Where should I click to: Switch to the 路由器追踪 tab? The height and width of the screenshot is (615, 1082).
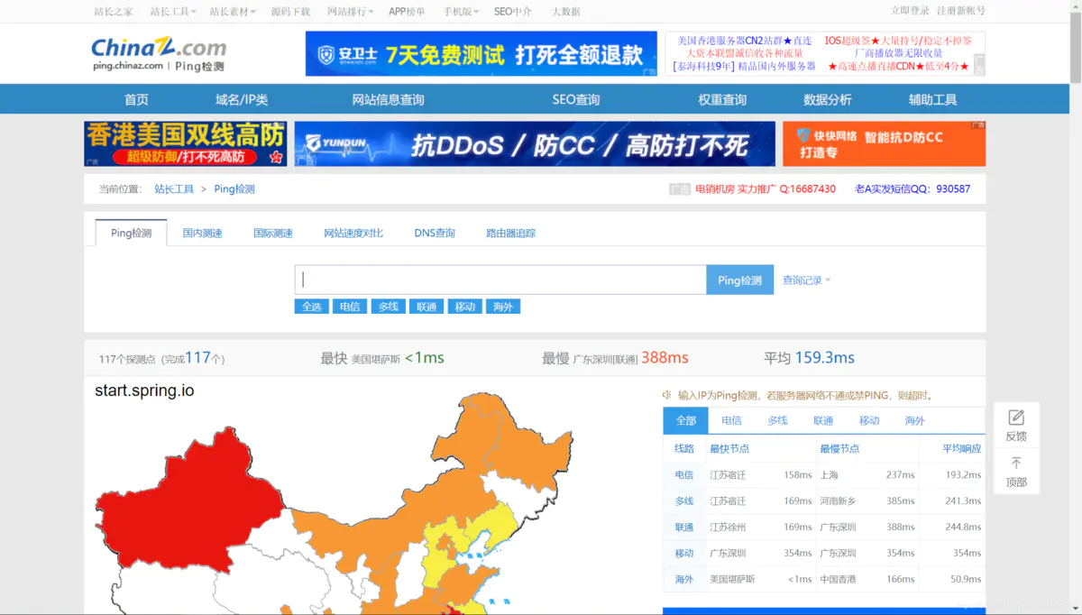[x=511, y=233]
